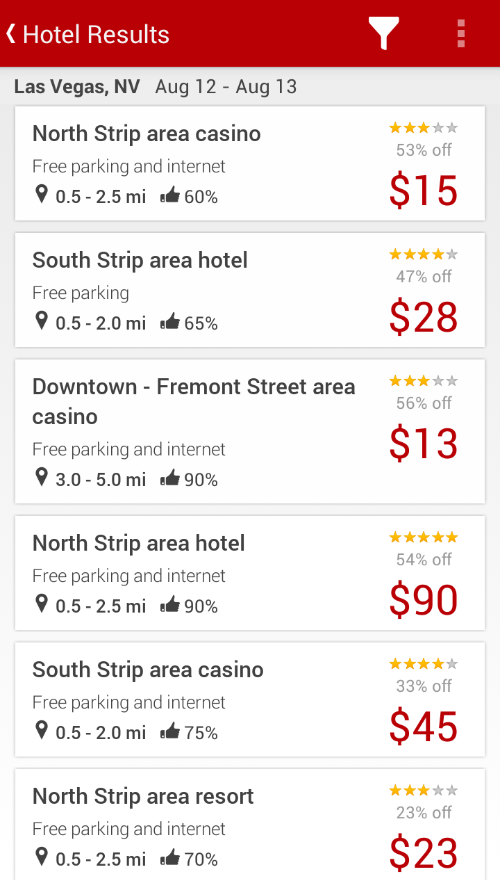Select Downtown - Fremont Street area casino

pyautogui.click(x=194, y=401)
